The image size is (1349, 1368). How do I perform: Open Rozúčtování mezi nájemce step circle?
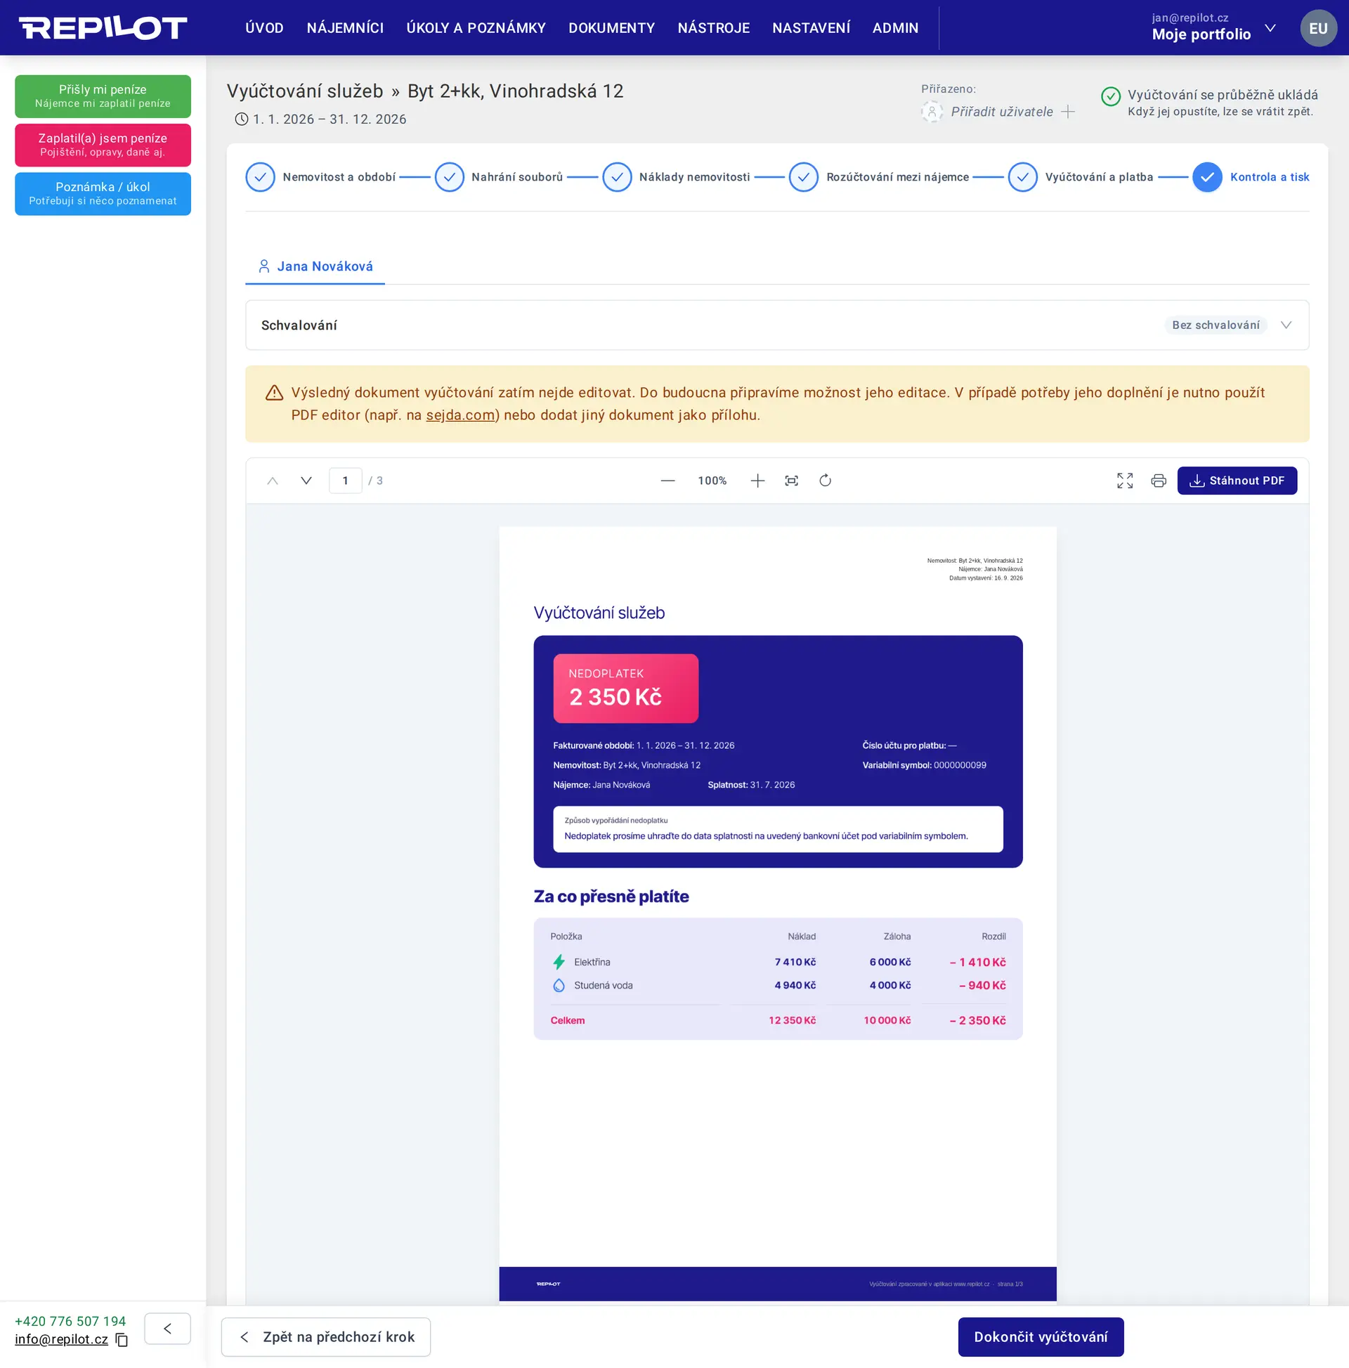(804, 177)
